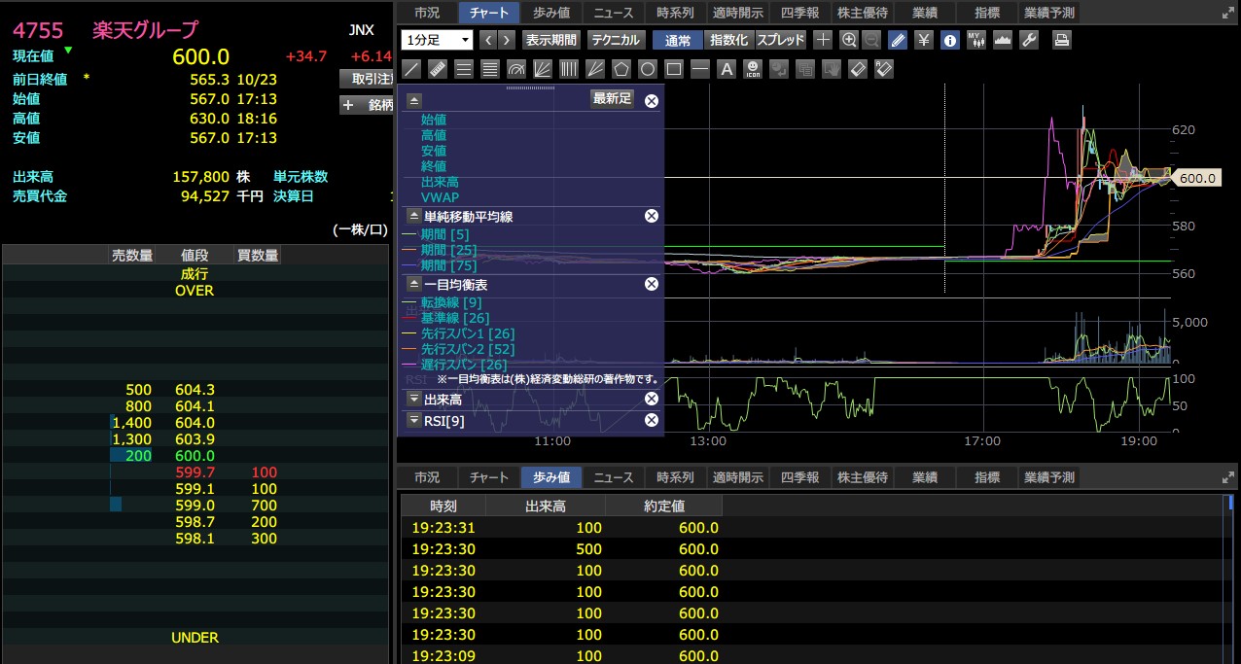Image resolution: width=1241 pixels, height=664 pixels.
Task: Select the three horizontal lines tool
Action: (x=464, y=69)
